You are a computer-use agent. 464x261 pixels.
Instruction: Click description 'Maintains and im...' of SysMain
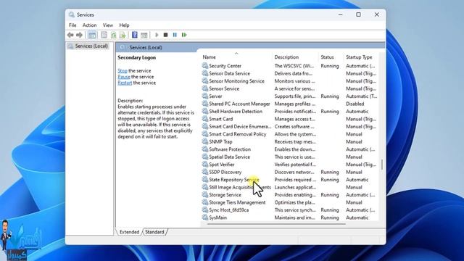[x=295, y=217]
